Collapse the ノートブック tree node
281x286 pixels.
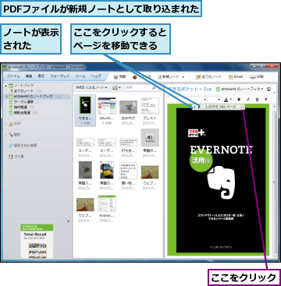click(x=6, y=86)
